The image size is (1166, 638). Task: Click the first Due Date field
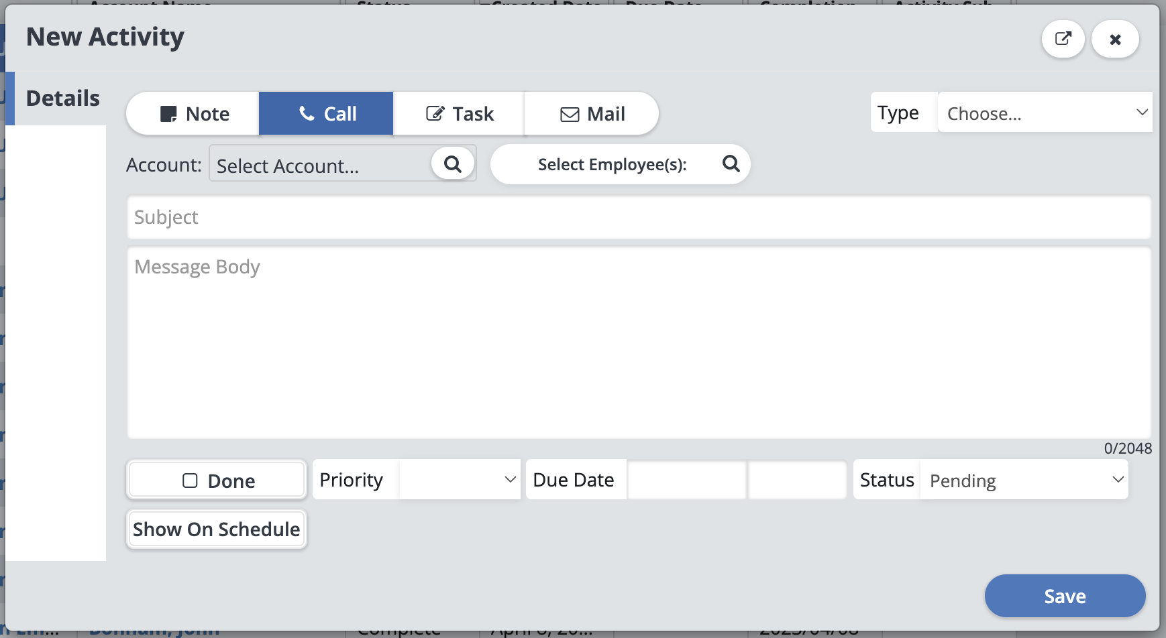coord(686,480)
